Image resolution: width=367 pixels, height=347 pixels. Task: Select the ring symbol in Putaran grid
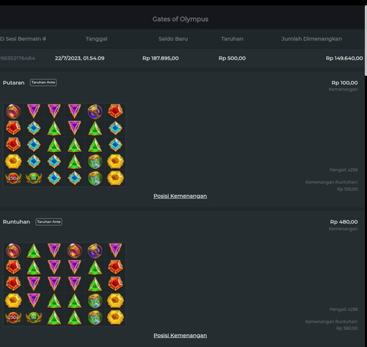pos(13,112)
